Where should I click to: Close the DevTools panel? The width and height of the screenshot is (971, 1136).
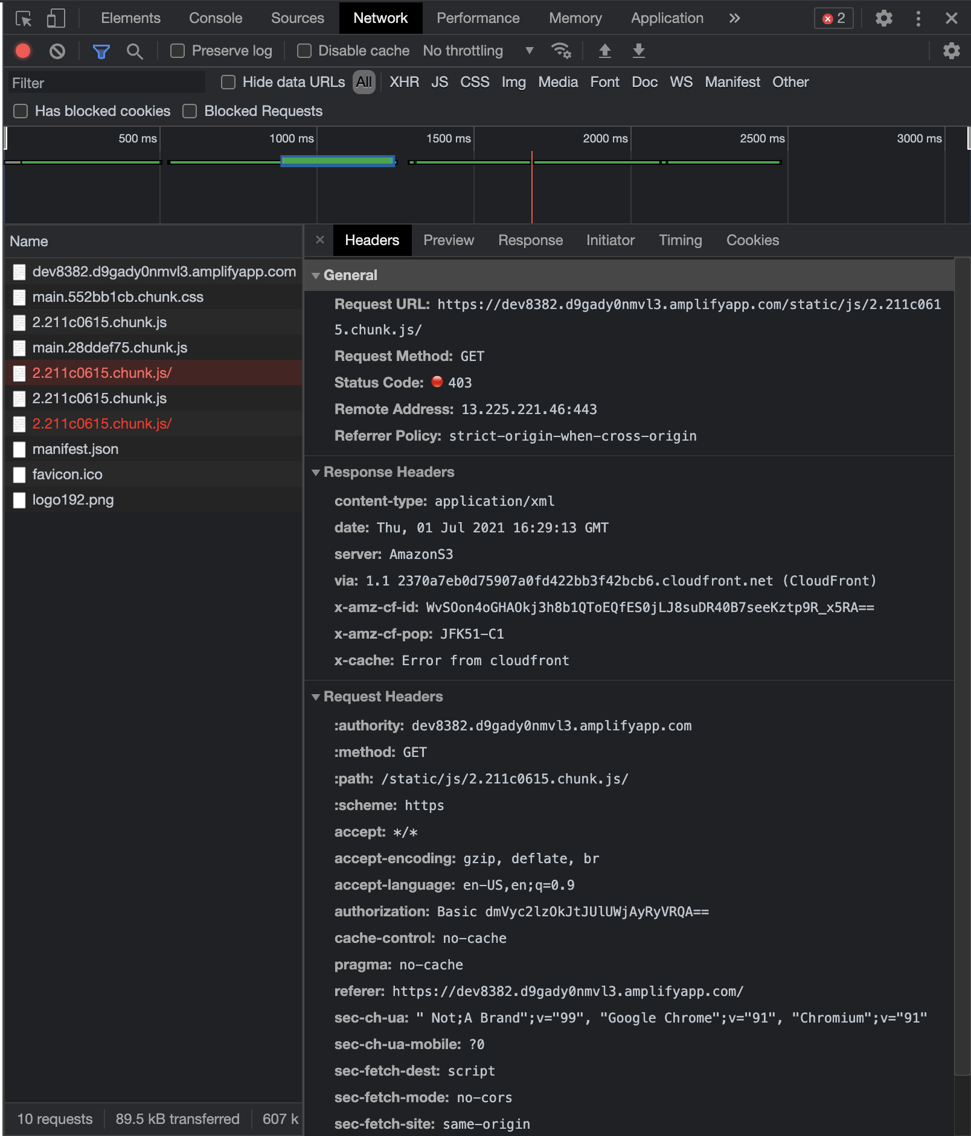[x=951, y=18]
